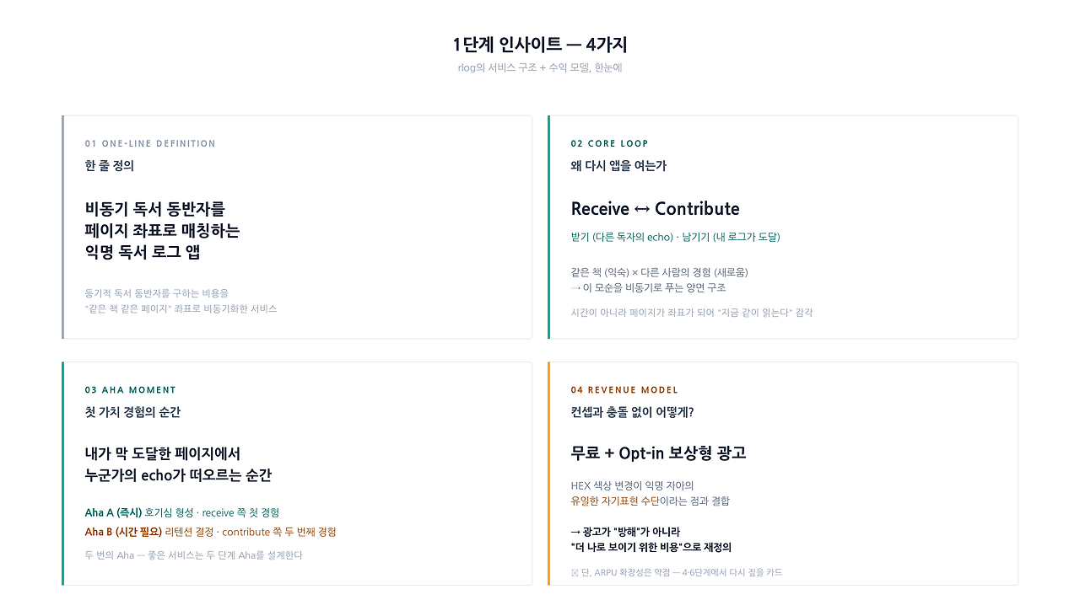This screenshot has height=616, width=1080.
Task: Click the ARPU 확장성 footnote at card bottom
Action: tap(677, 572)
